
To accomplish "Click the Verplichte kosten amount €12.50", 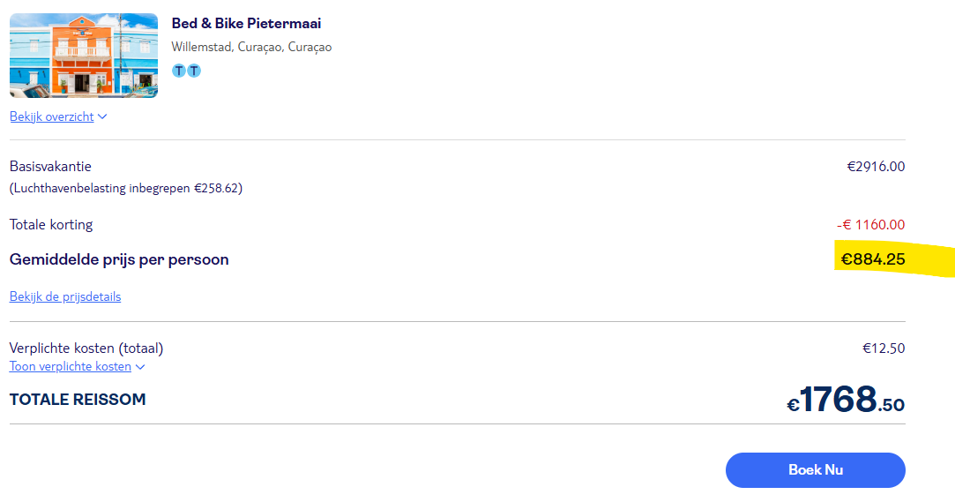I will pyautogui.click(x=884, y=348).
